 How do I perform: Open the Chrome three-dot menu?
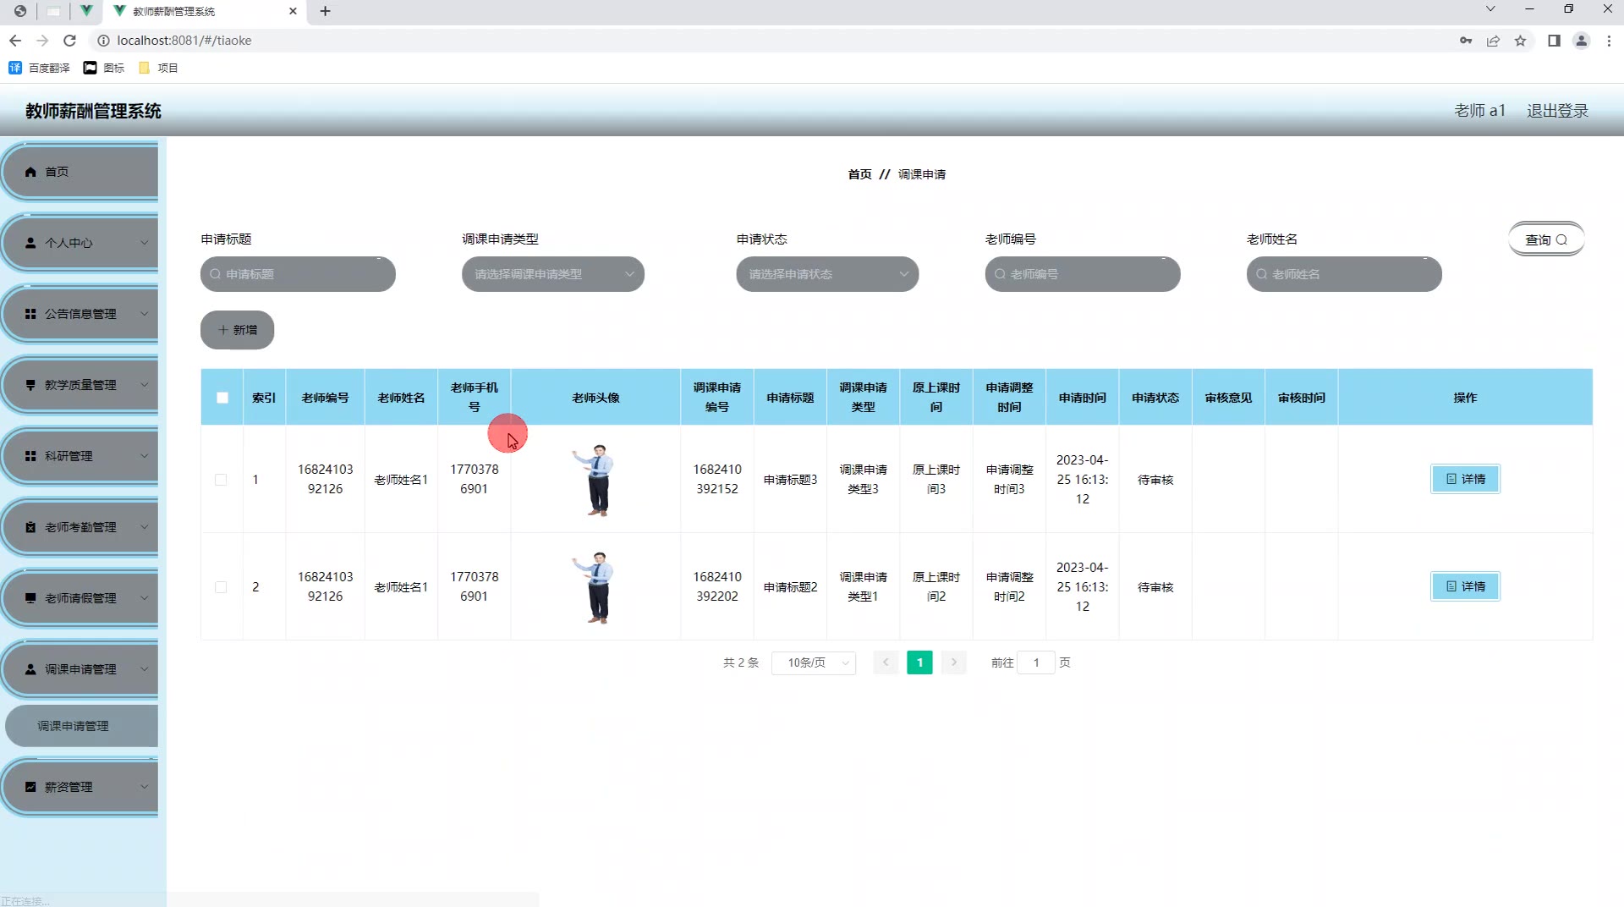click(1609, 41)
